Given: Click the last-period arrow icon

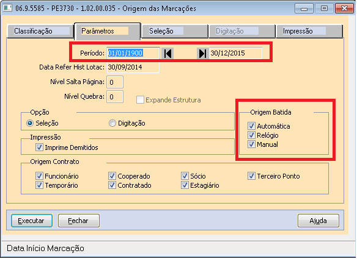Looking at the screenshot, I should click(x=202, y=54).
